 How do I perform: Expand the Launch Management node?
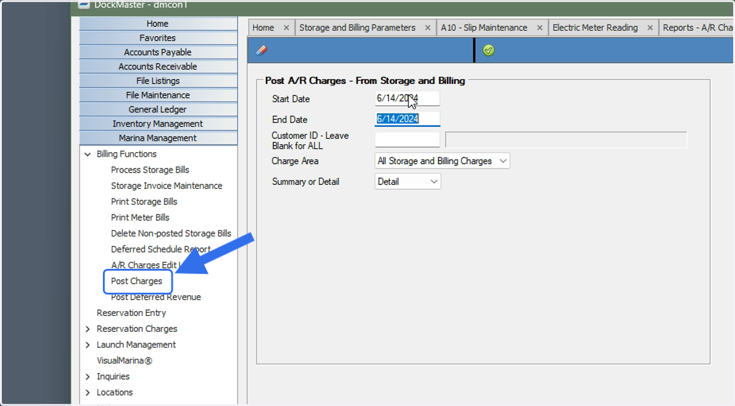88,345
